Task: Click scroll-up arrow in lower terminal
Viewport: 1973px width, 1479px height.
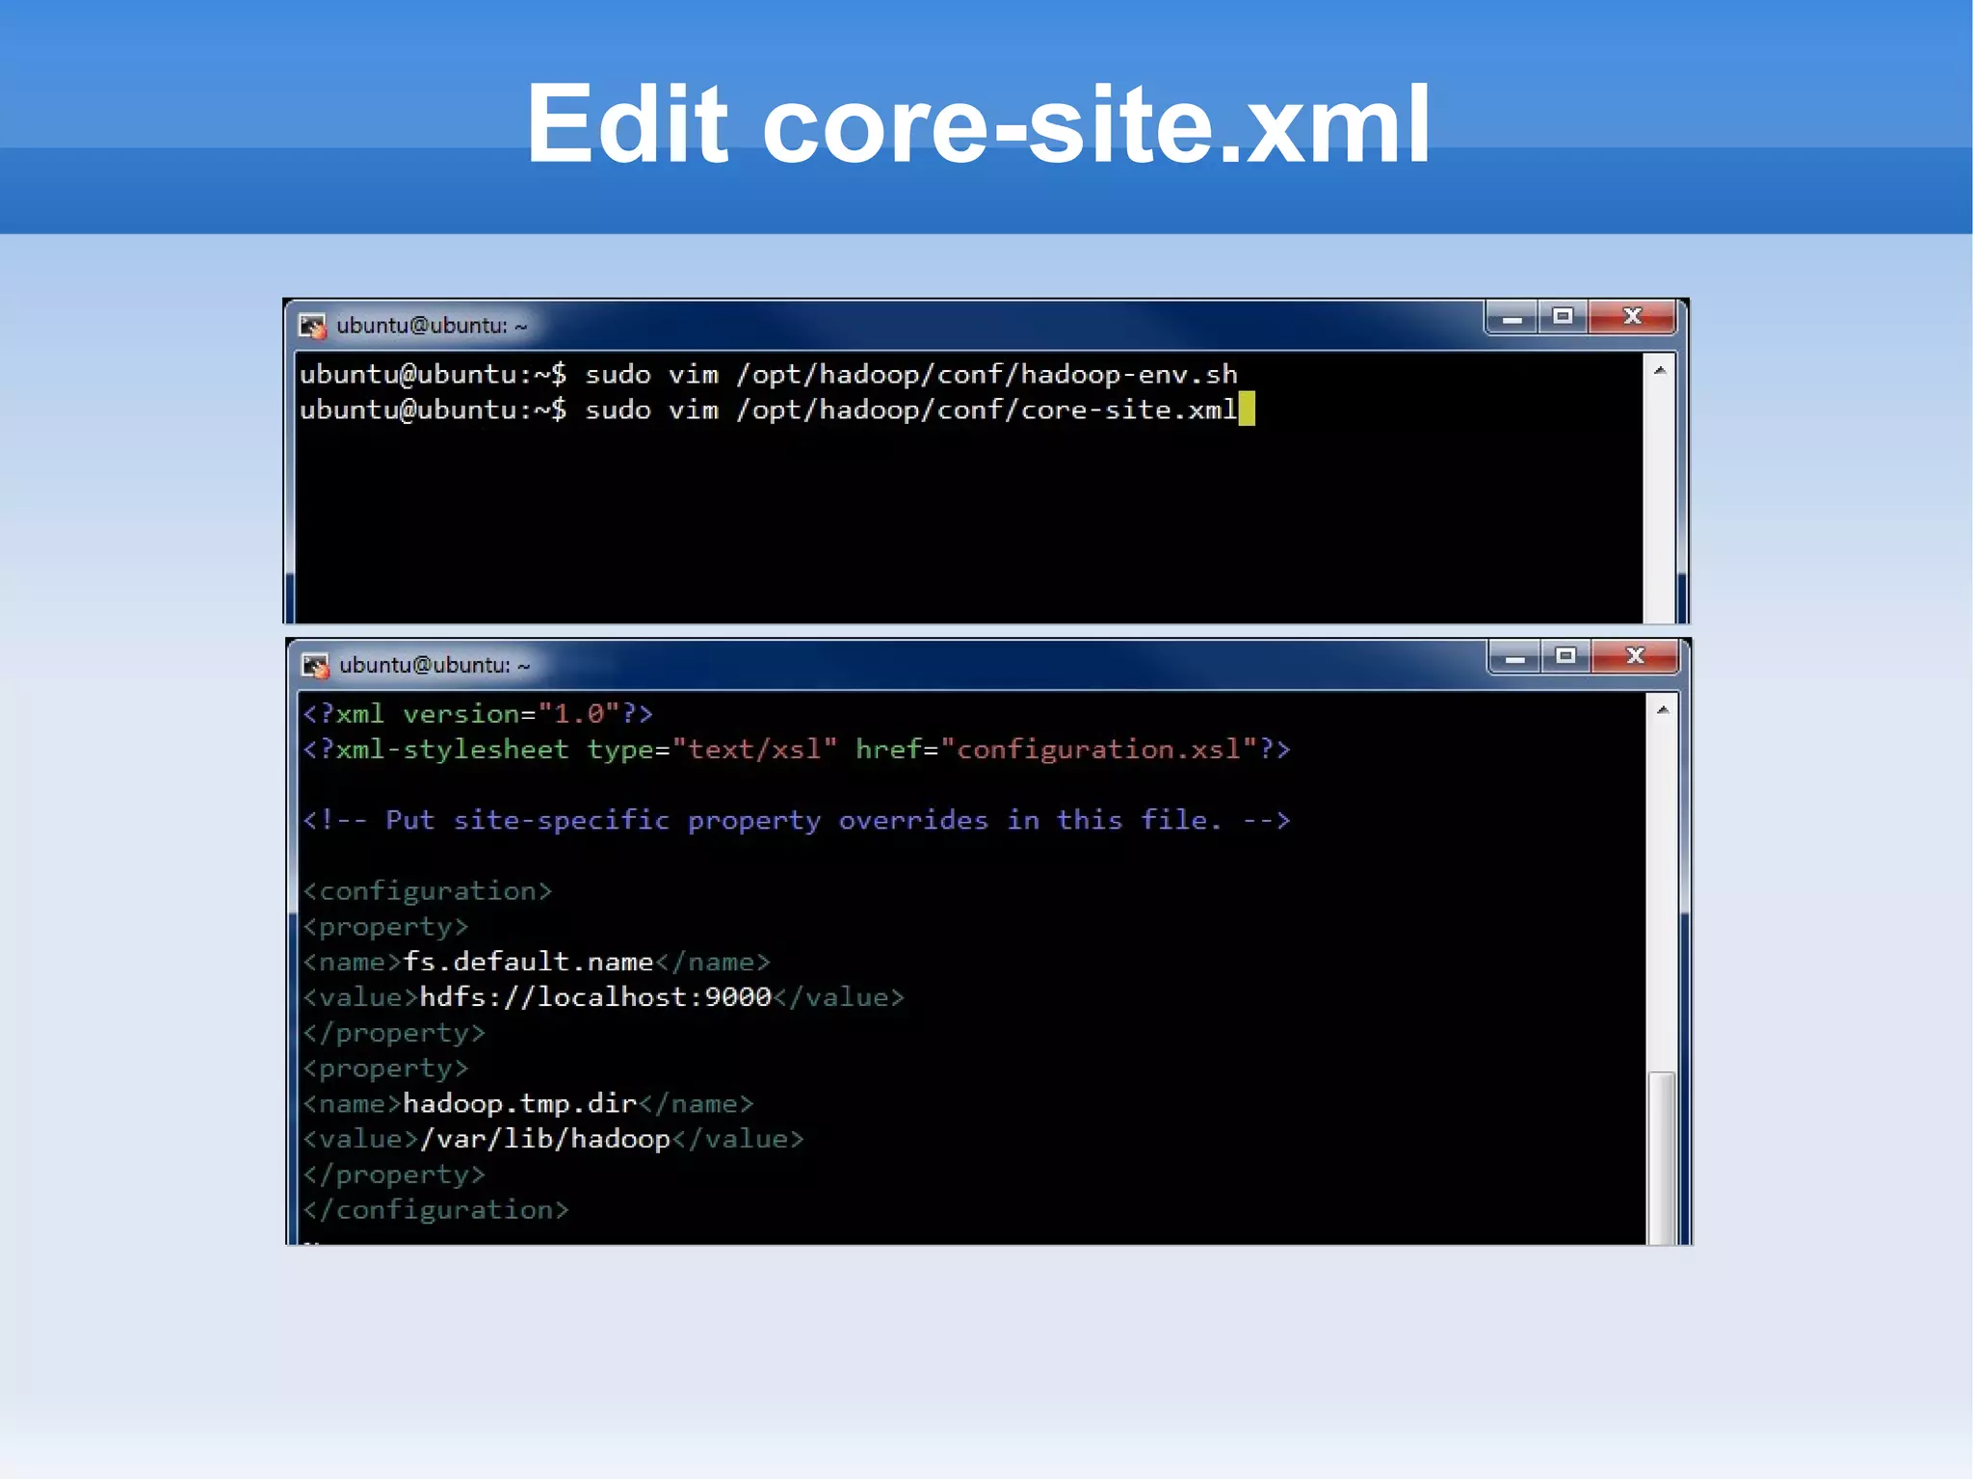Action: [x=1663, y=710]
